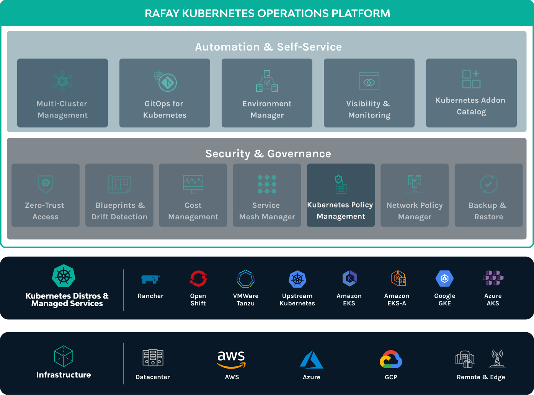This screenshot has width=534, height=395.
Task: Select the Backup & Restore label
Action: coord(488,211)
